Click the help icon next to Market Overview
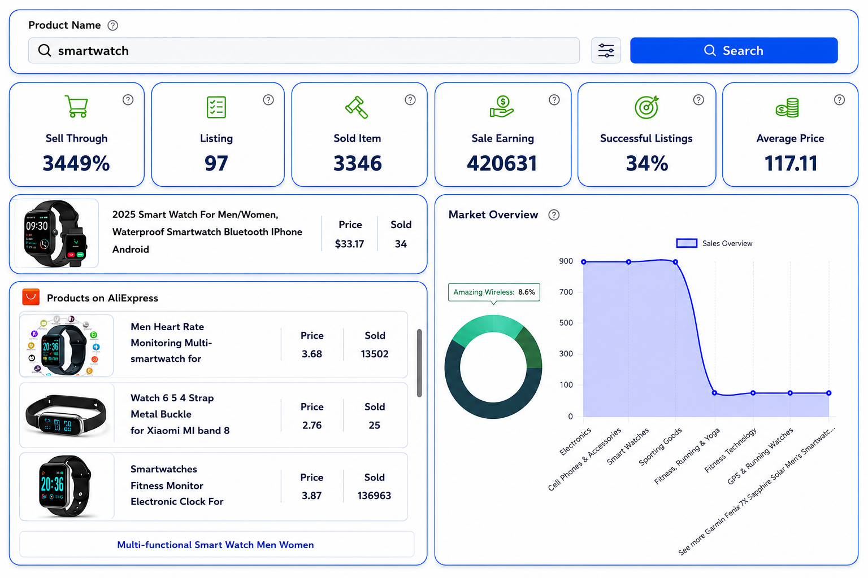The height and width of the screenshot is (578, 868). [x=554, y=215]
